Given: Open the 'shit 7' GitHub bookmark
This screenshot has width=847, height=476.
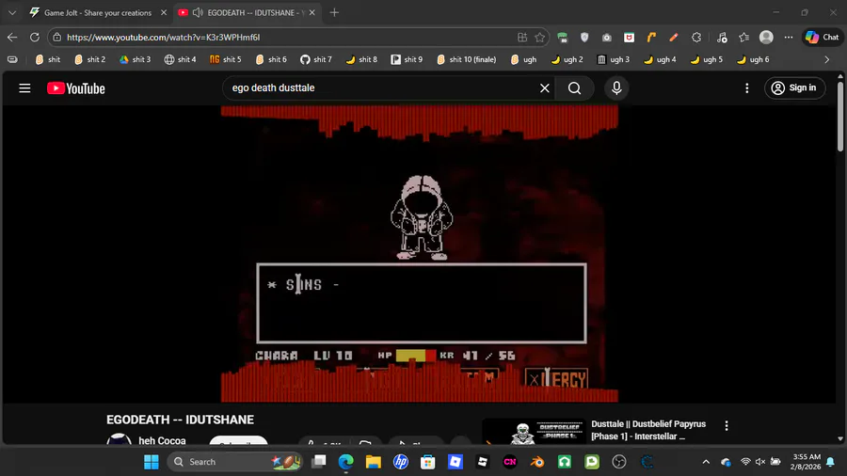Looking at the screenshot, I should click(x=316, y=59).
